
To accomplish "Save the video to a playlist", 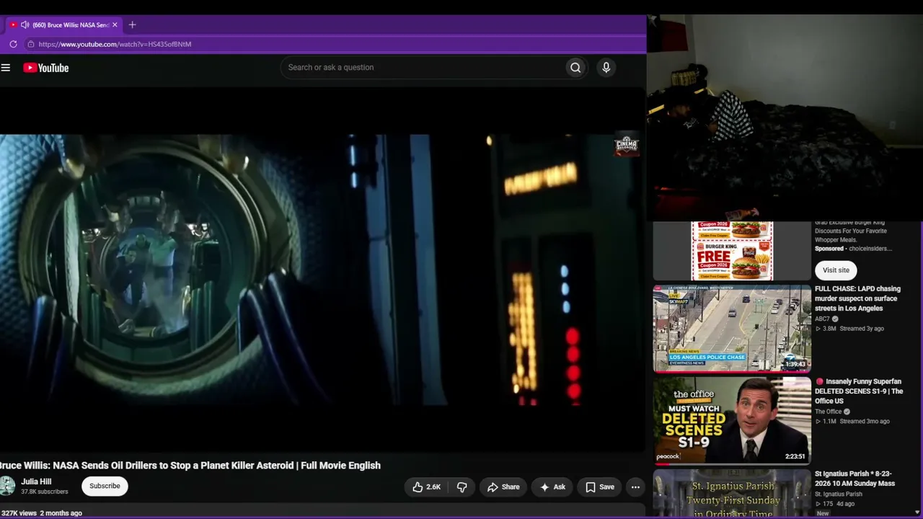I will click(600, 487).
